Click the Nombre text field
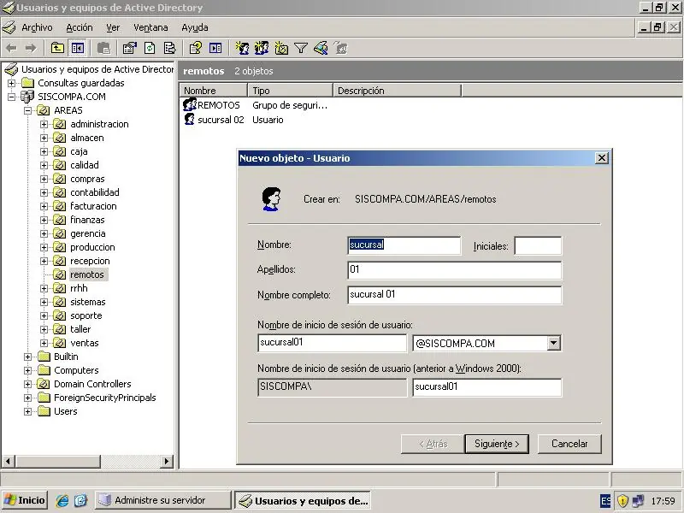The height and width of the screenshot is (513, 684). pyautogui.click(x=404, y=245)
